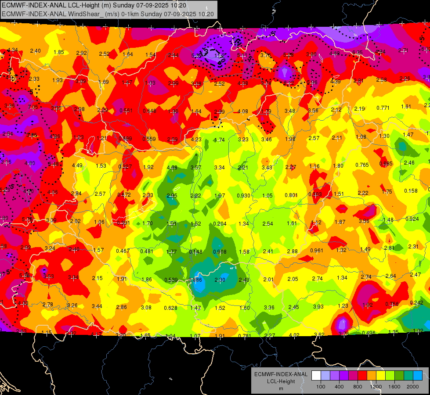The height and width of the screenshot is (395, 430).
Task: Click the wind shear value 0.908
Action: click(220, 251)
